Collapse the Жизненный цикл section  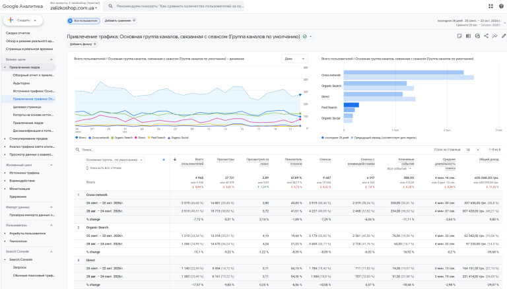[x=51, y=165]
